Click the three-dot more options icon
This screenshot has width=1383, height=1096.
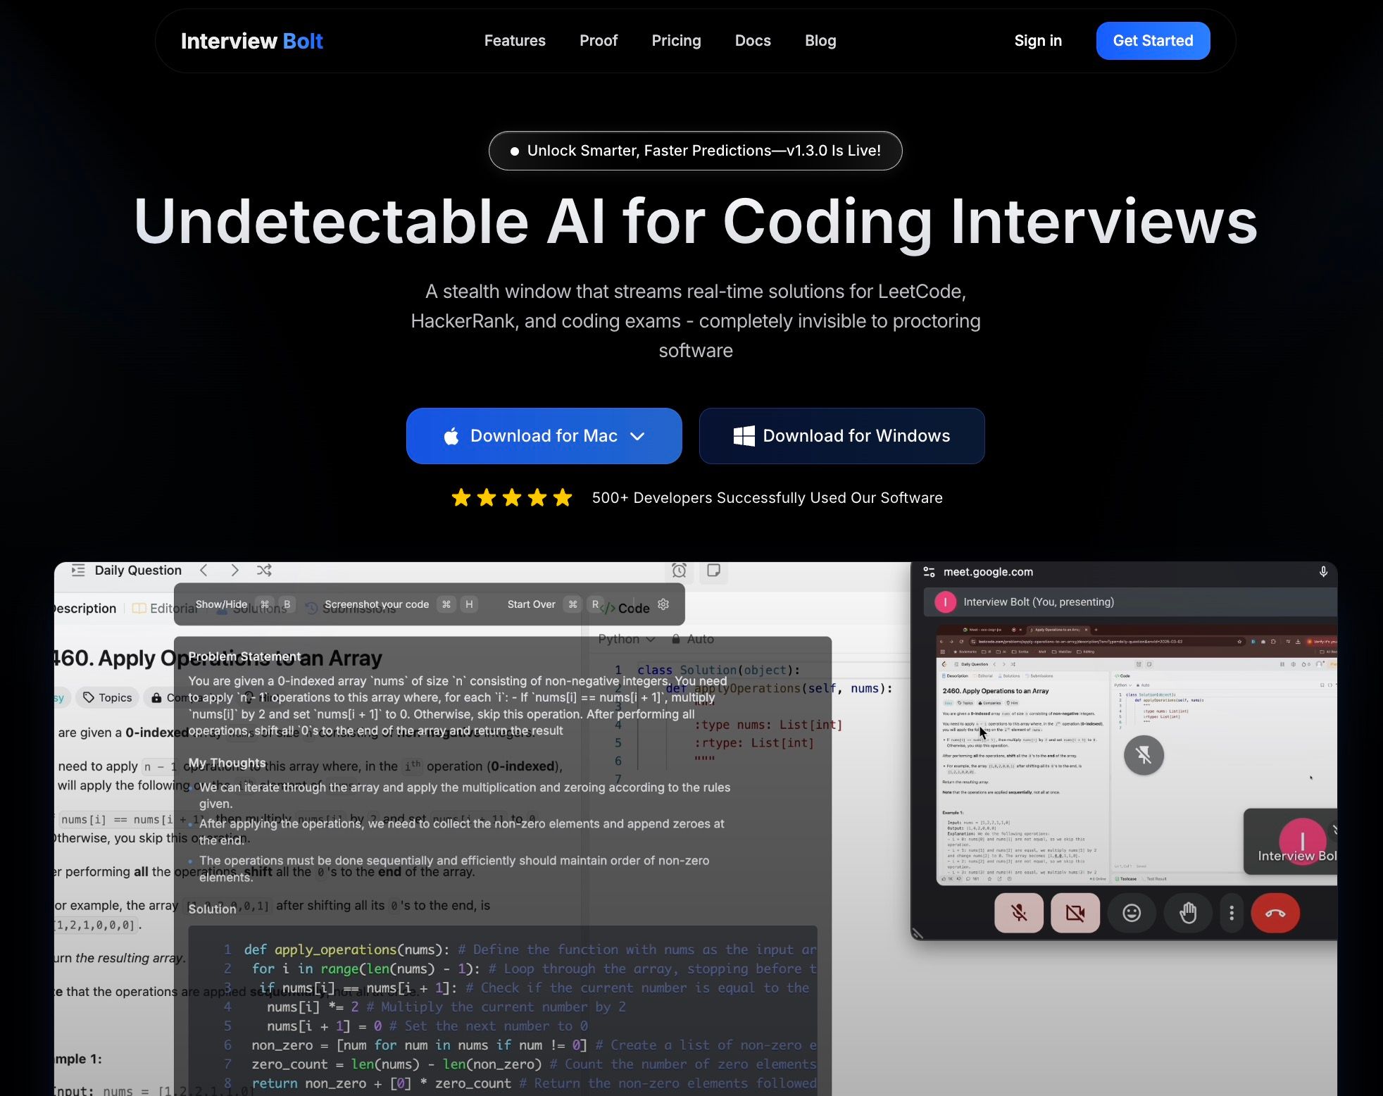[1231, 913]
